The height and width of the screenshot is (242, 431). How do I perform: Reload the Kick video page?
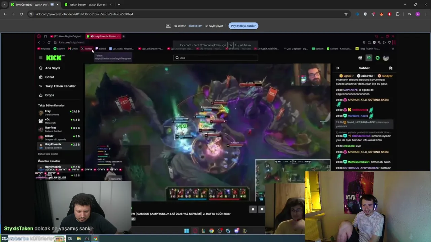21,14
